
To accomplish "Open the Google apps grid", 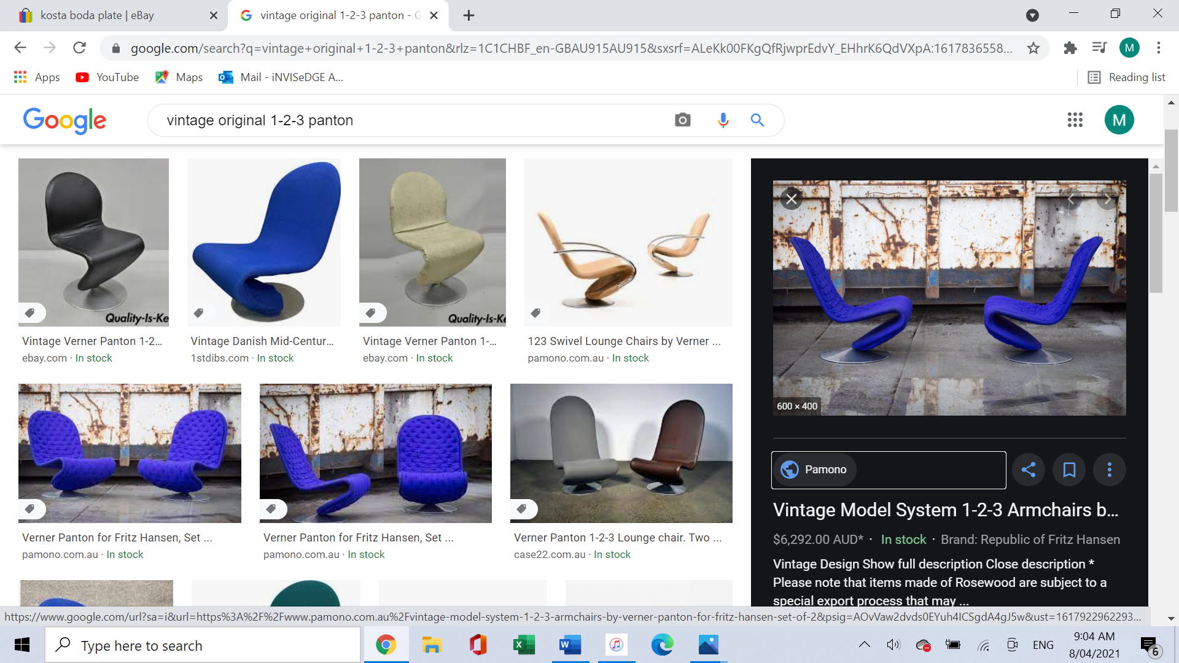I will pos(1075,120).
